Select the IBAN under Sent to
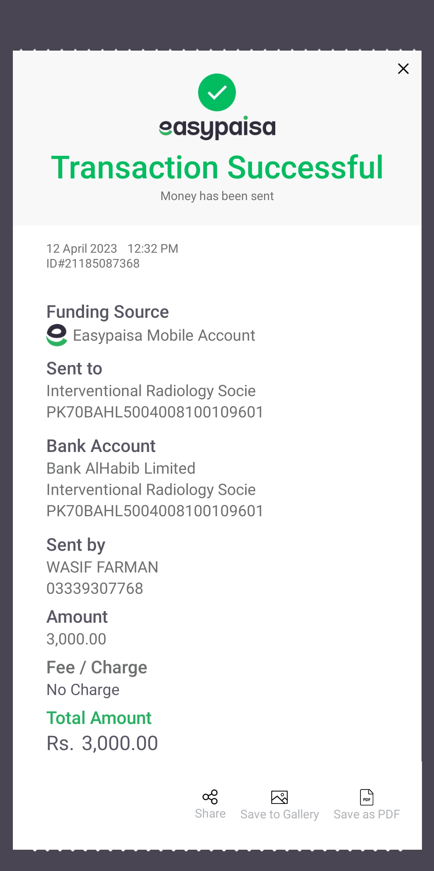This screenshot has height=871, width=434. (x=155, y=412)
